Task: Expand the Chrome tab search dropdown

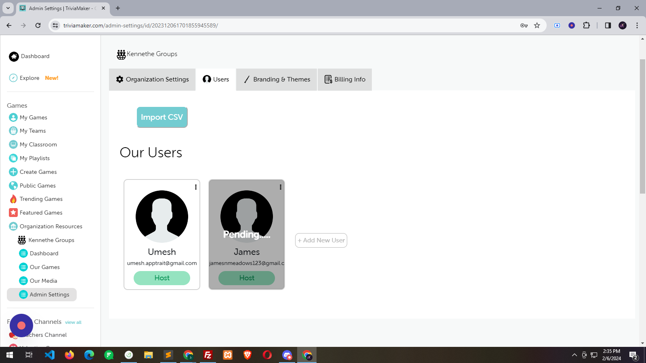Action: pyautogui.click(x=8, y=8)
